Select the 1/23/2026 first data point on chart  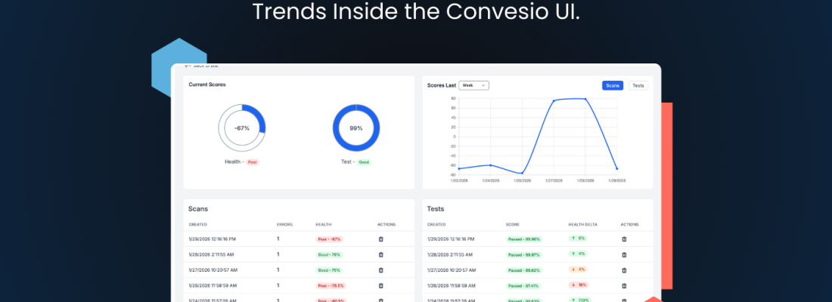459,168
